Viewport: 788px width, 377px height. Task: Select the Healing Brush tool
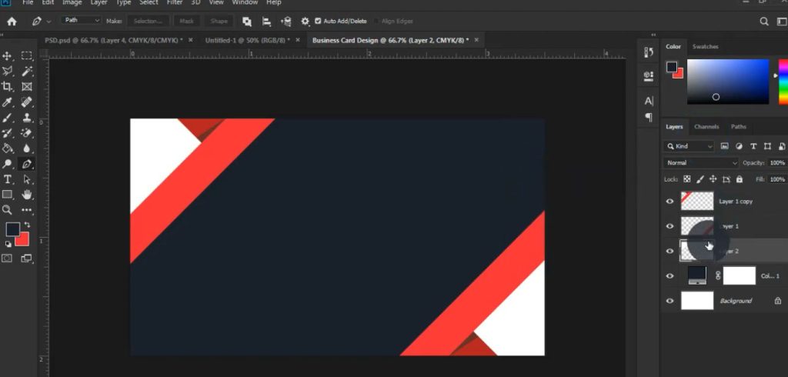27,102
